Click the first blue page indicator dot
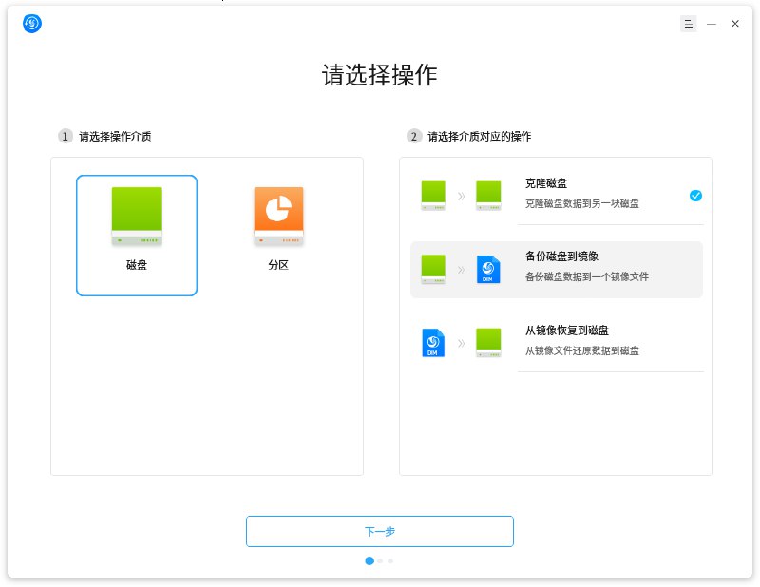The height and width of the screenshot is (587, 760). point(370,560)
